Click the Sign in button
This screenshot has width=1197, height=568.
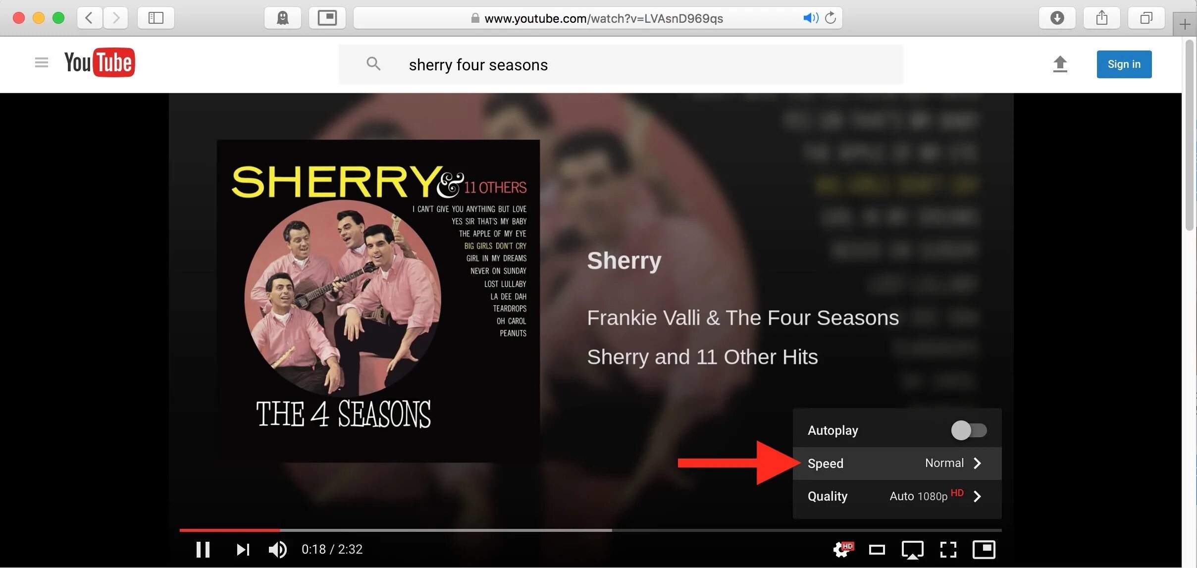coord(1124,64)
